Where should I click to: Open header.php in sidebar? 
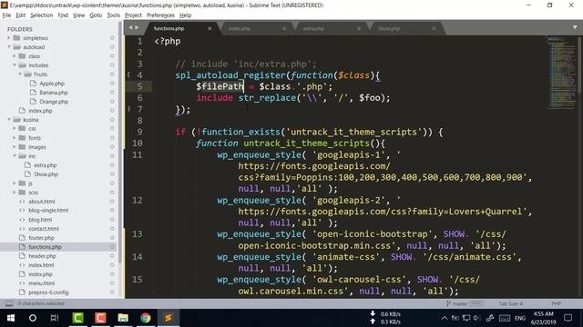click(42, 256)
